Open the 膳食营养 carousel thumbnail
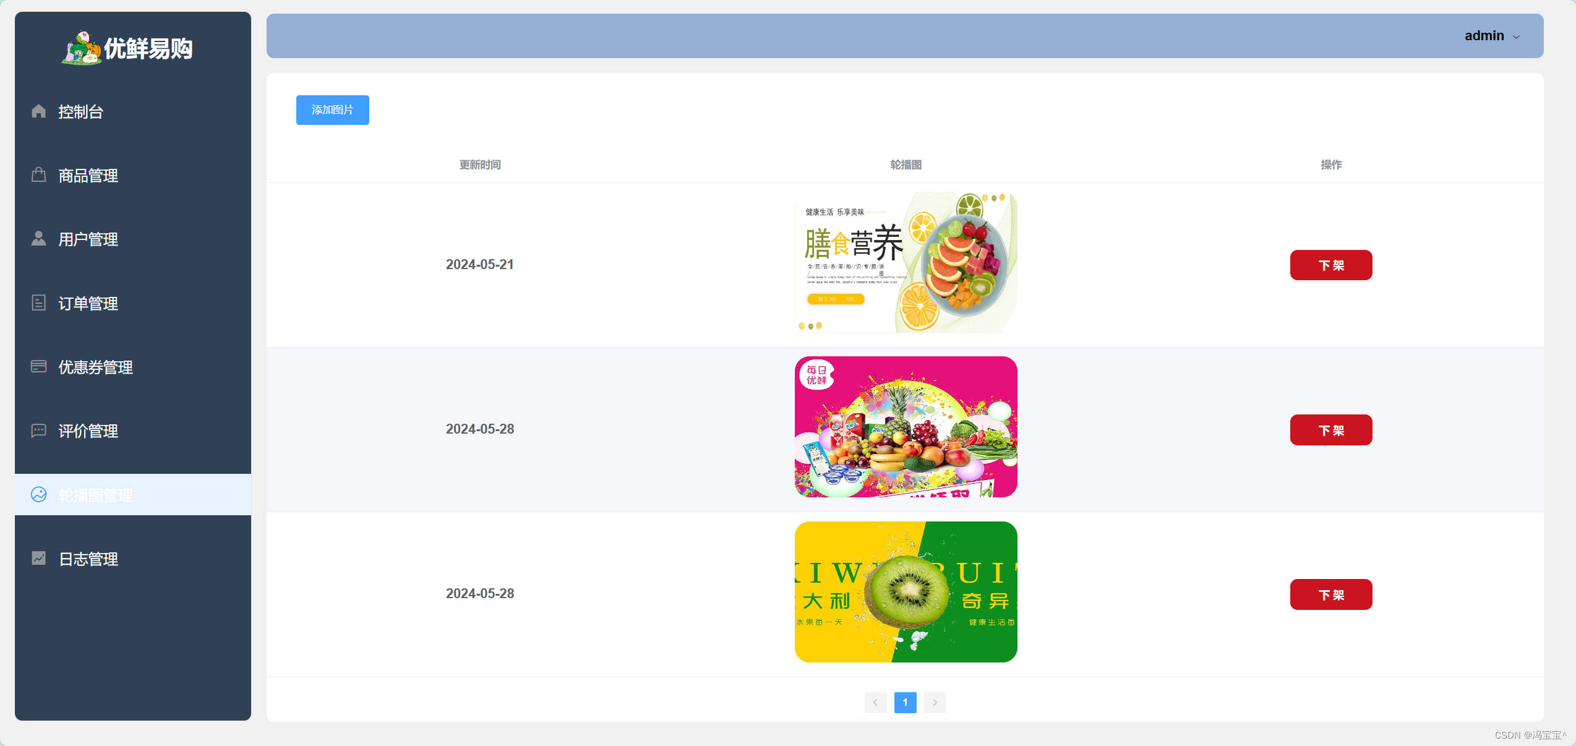This screenshot has height=746, width=1576. click(x=906, y=262)
